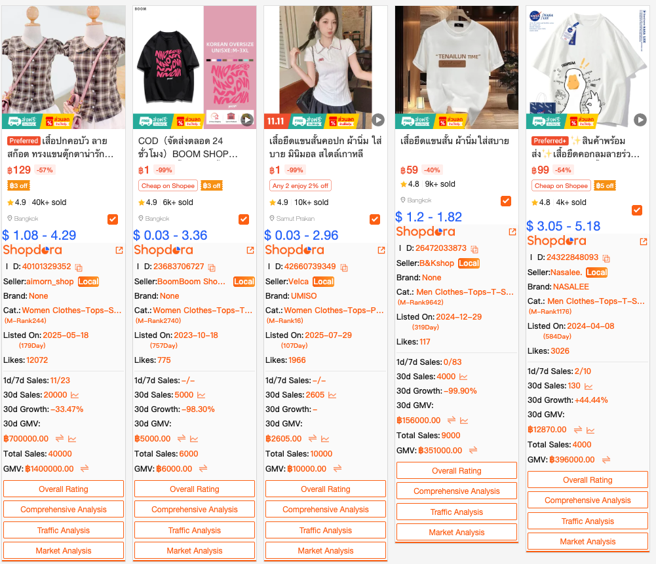Open the TENAILUN TIME white t-shirt thumbnail
The image size is (656, 564).
456,67
